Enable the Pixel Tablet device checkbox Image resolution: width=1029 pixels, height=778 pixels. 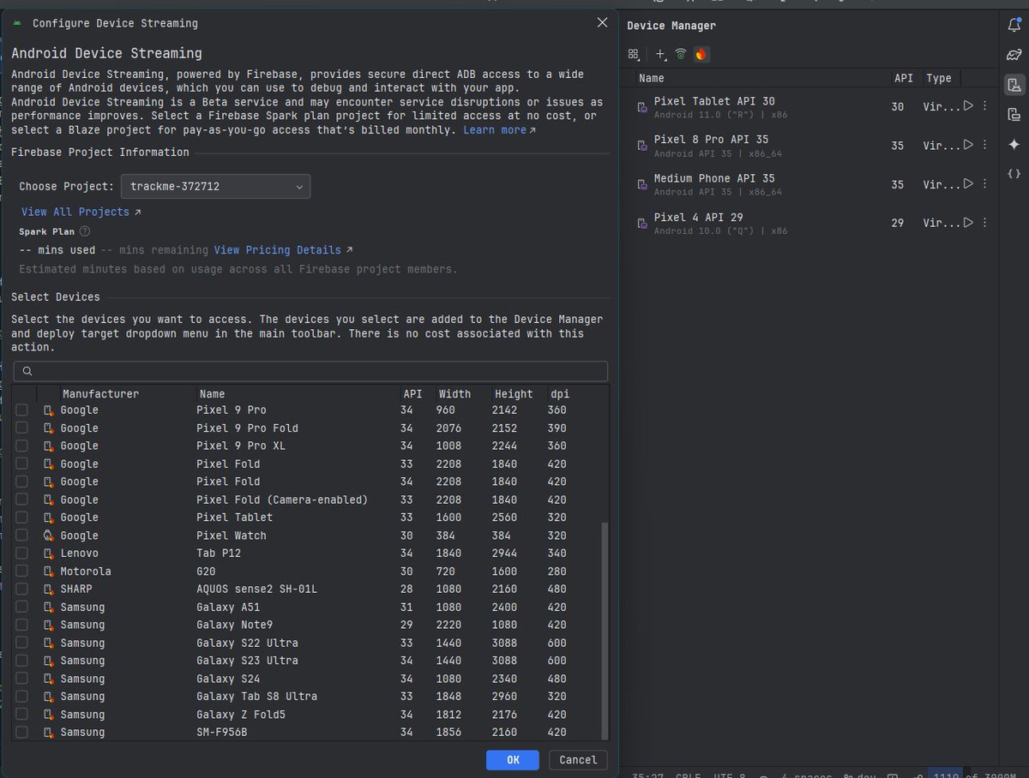[21, 518]
